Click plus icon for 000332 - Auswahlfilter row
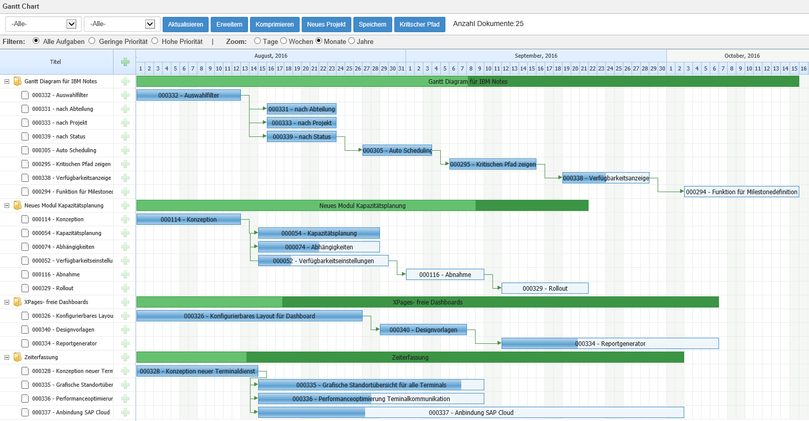This screenshot has height=421, width=809. [x=125, y=95]
